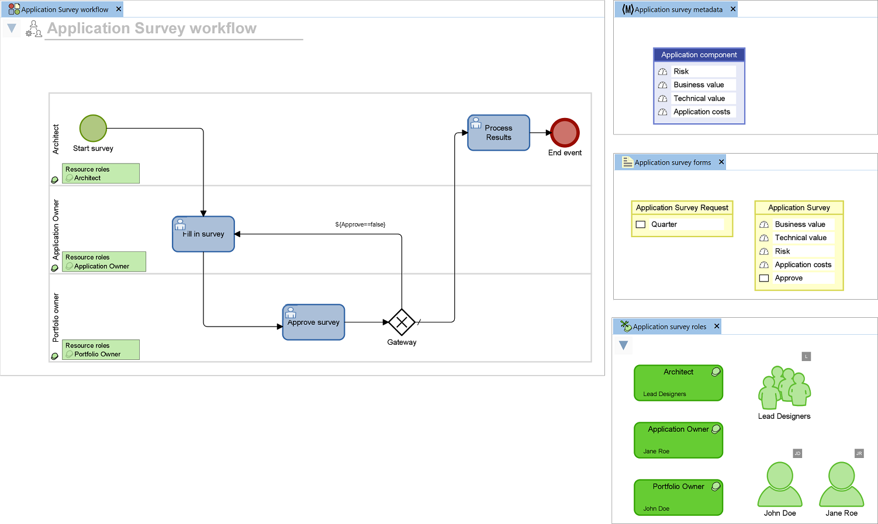Click the gears icon beside the workflow title
The image size is (878, 524).
33,28
